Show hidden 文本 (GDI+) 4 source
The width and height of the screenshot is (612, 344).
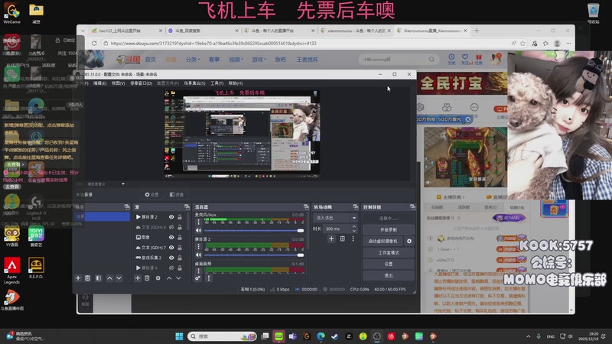171,227
